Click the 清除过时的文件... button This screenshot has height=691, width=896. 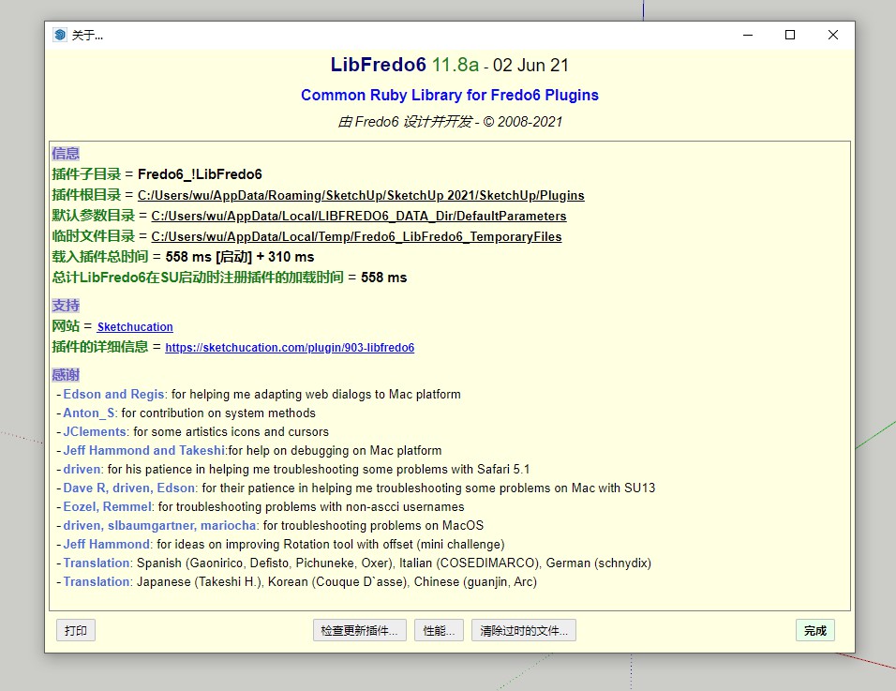523,631
